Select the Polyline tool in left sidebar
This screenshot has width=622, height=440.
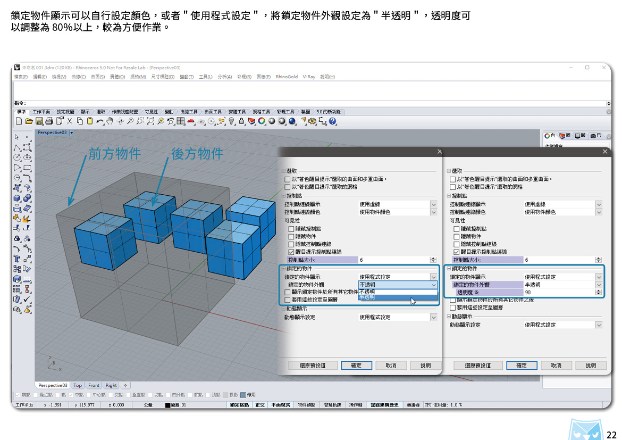coord(16,147)
